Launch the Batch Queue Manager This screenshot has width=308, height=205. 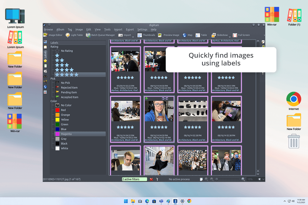(100, 35)
